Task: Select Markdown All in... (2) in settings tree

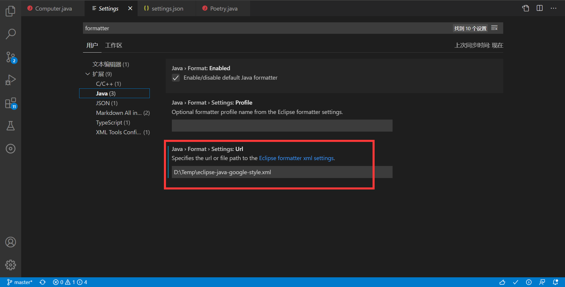Action: point(123,113)
